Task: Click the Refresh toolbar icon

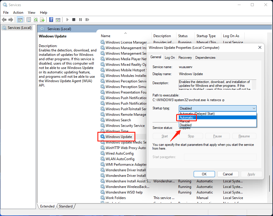Action: 36,20
